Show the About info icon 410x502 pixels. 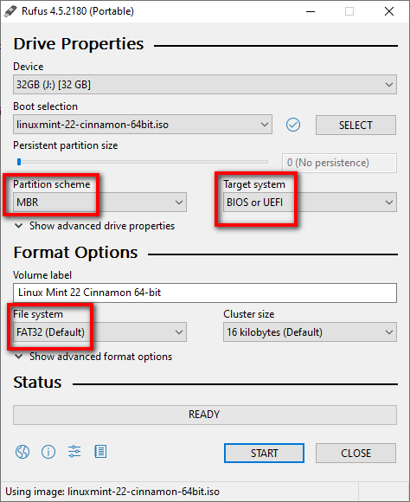[48, 452]
